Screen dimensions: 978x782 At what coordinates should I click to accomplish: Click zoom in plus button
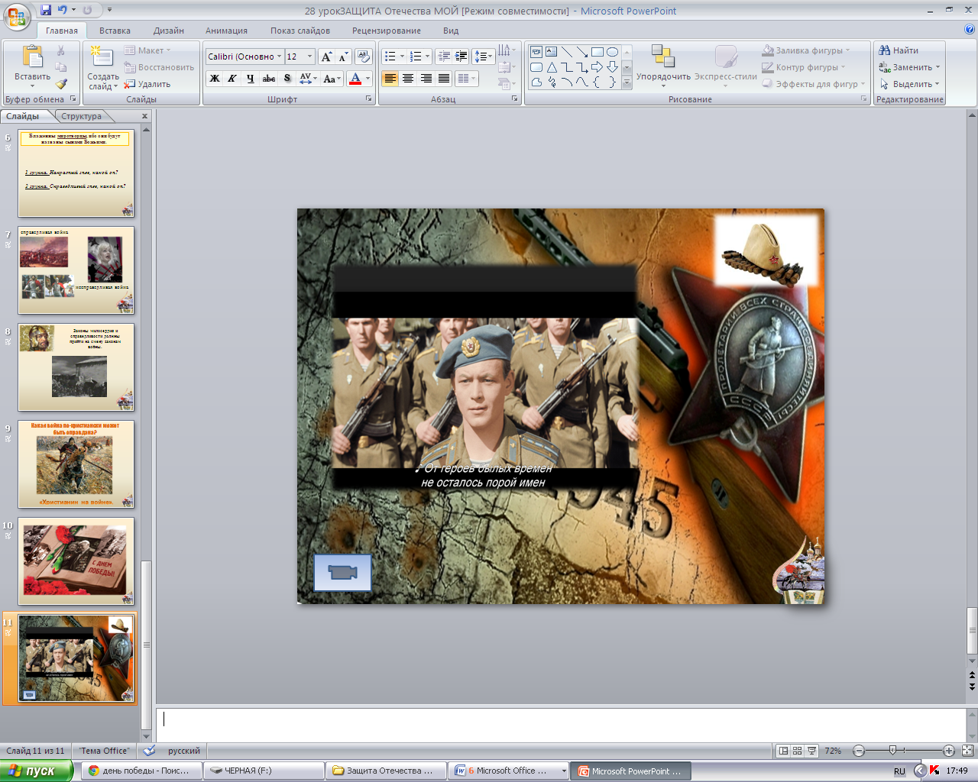point(949,751)
